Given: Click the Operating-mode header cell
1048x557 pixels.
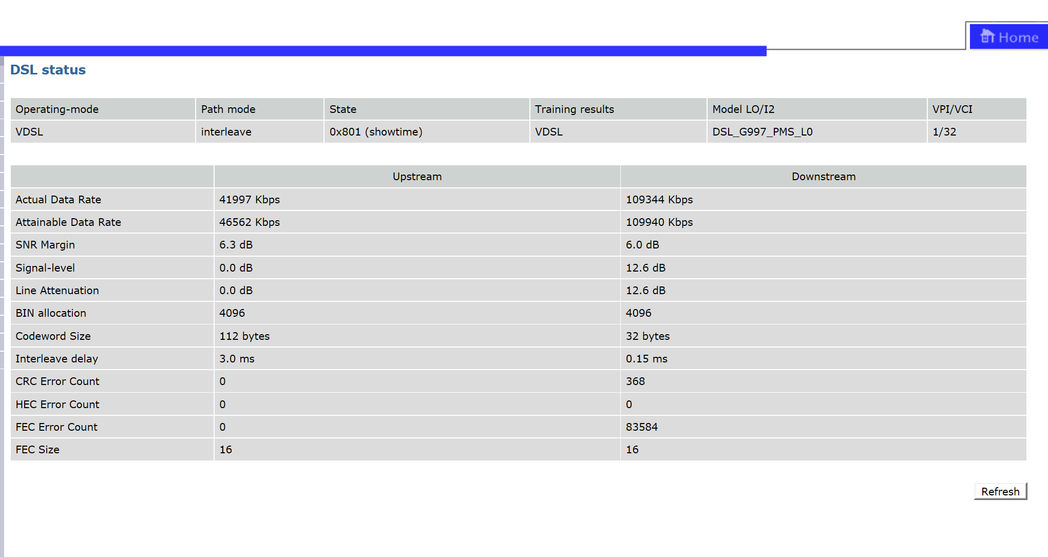Looking at the screenshot, I should point(57,109).
